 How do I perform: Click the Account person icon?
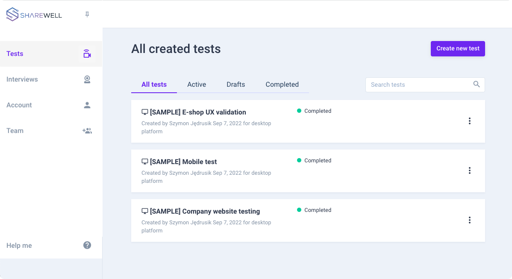(87, 105)
